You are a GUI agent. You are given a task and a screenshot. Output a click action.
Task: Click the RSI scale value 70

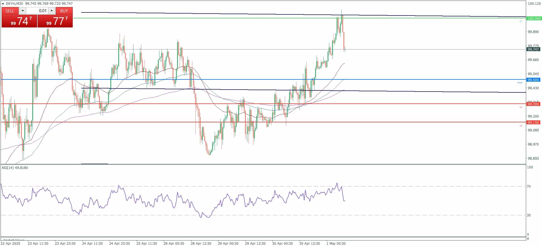coord(529,187)
